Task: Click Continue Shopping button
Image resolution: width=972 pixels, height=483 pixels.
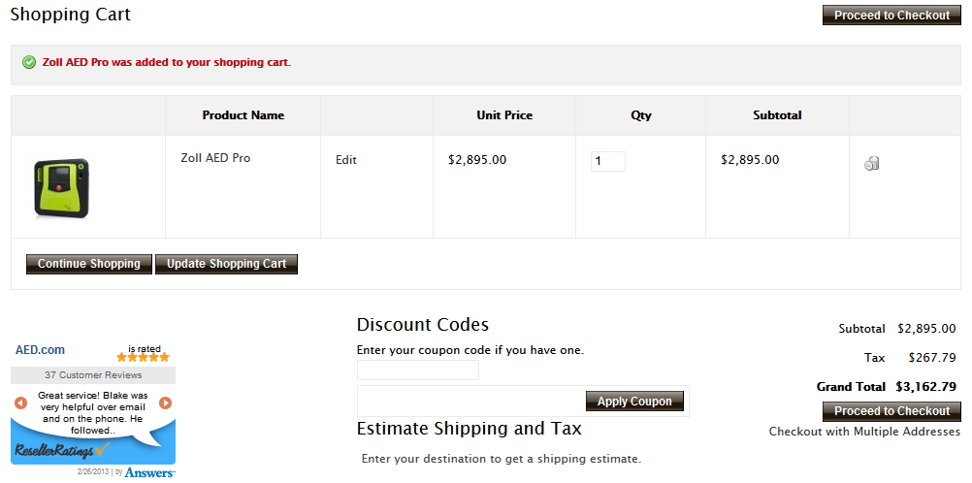Action: point(89,264)
